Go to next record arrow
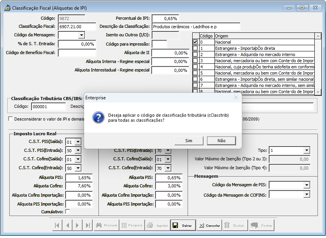The height and width of the screenshot is (238, 326). click(78, 225)
